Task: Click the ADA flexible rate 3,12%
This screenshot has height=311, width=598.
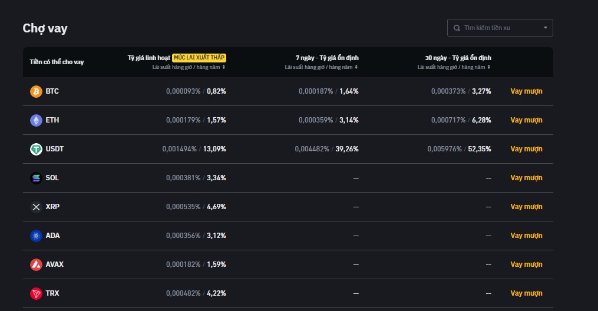Action: 216,236
